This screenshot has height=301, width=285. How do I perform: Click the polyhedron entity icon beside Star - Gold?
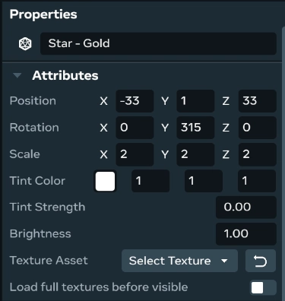tap(25, 44)
